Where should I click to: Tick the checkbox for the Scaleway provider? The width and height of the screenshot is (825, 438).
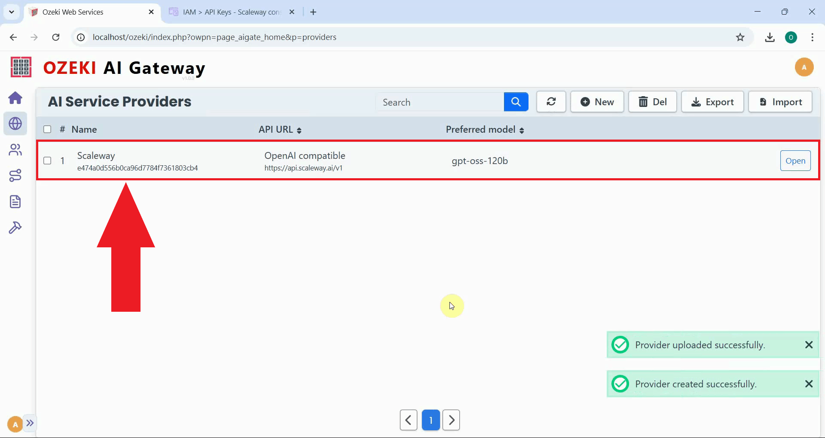point(47,161)
